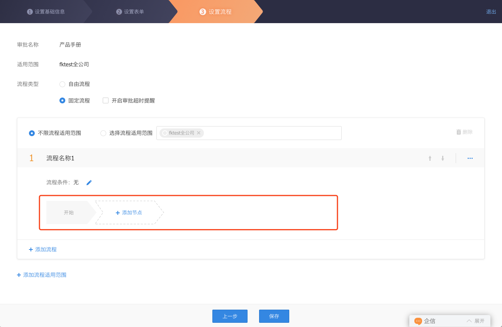Go to step 2 设置表单
The width and height of the screenshot is (502, 327).
130,12
